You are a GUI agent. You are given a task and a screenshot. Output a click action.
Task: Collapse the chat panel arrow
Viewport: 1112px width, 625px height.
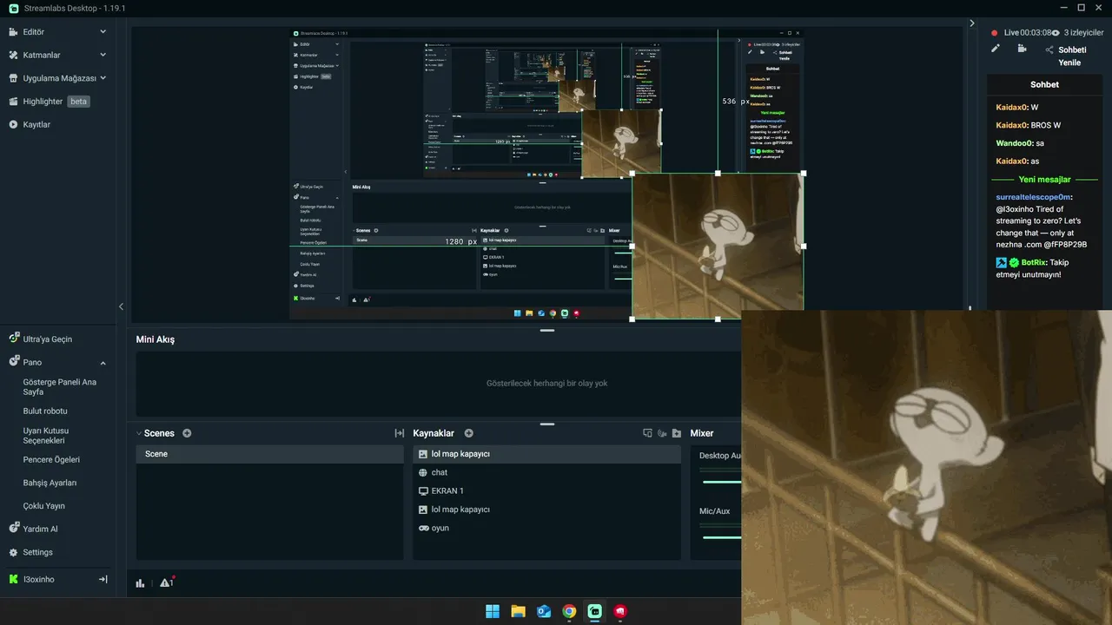972,23
